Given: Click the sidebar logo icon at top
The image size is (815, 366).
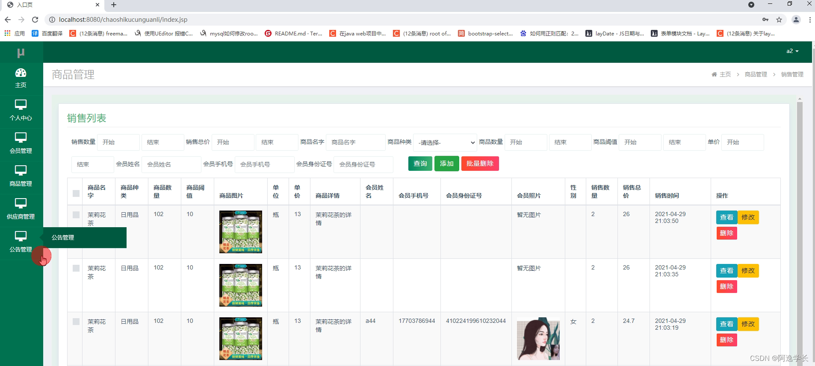Looking at the screenshot, I should coord(21,53).
